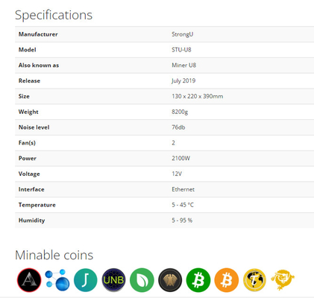314x298 pixels.
Task: Select the Ethernet interface value
Action: click(x=183, y=189)
